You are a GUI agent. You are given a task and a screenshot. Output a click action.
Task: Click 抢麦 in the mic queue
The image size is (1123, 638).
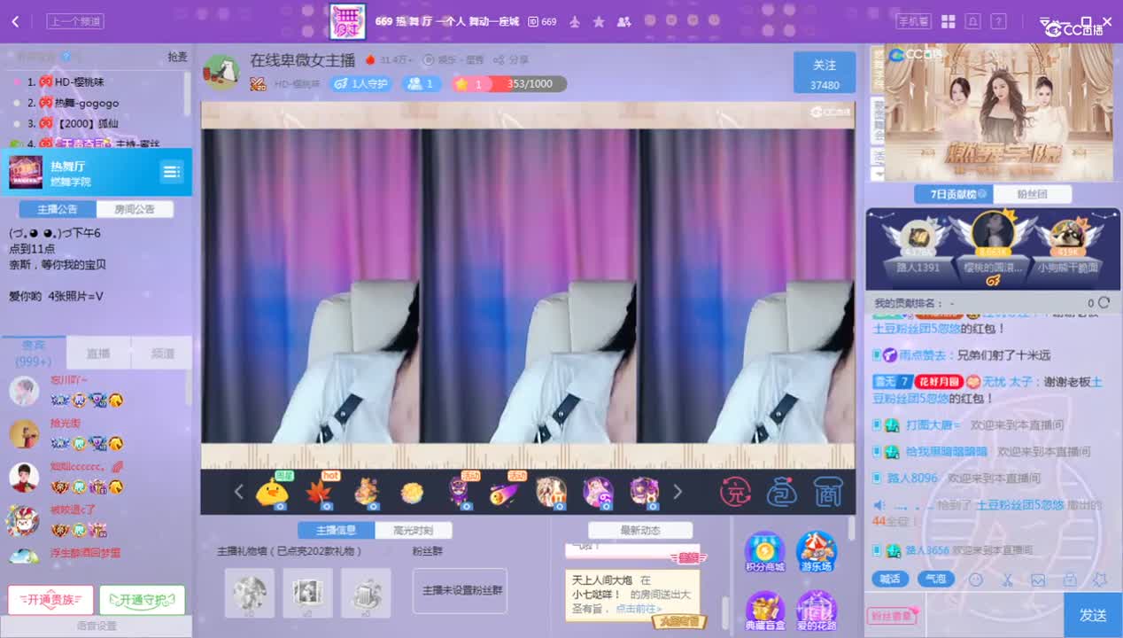pos(177,57)
